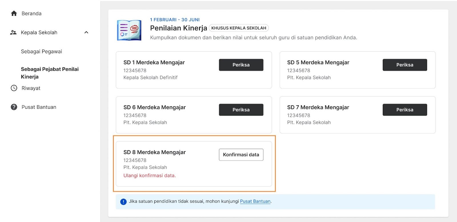Click Plt. Kepala Sekolah under SD 7
The width and height of the screenshot is (457, 222).
[309, 122]
